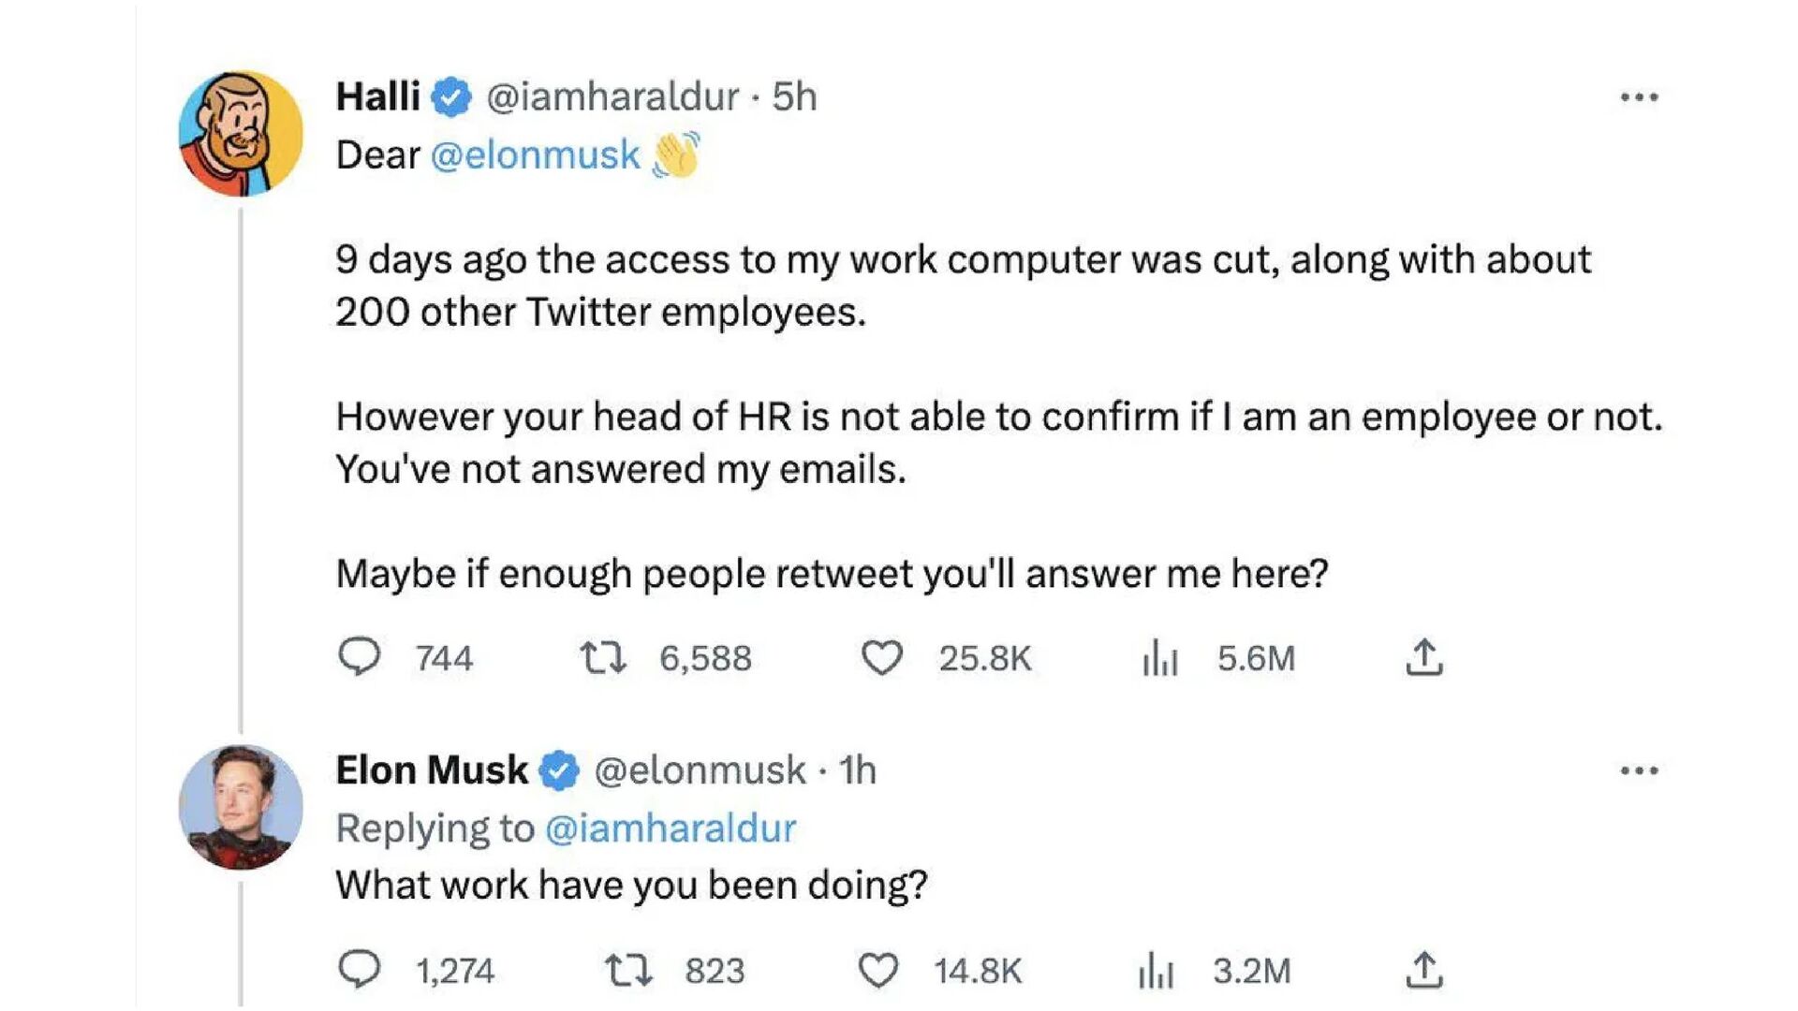Like Elon Musk's reply
Image resolution: width=1798 pixels, height=1011 pixels.
(878, 970)
